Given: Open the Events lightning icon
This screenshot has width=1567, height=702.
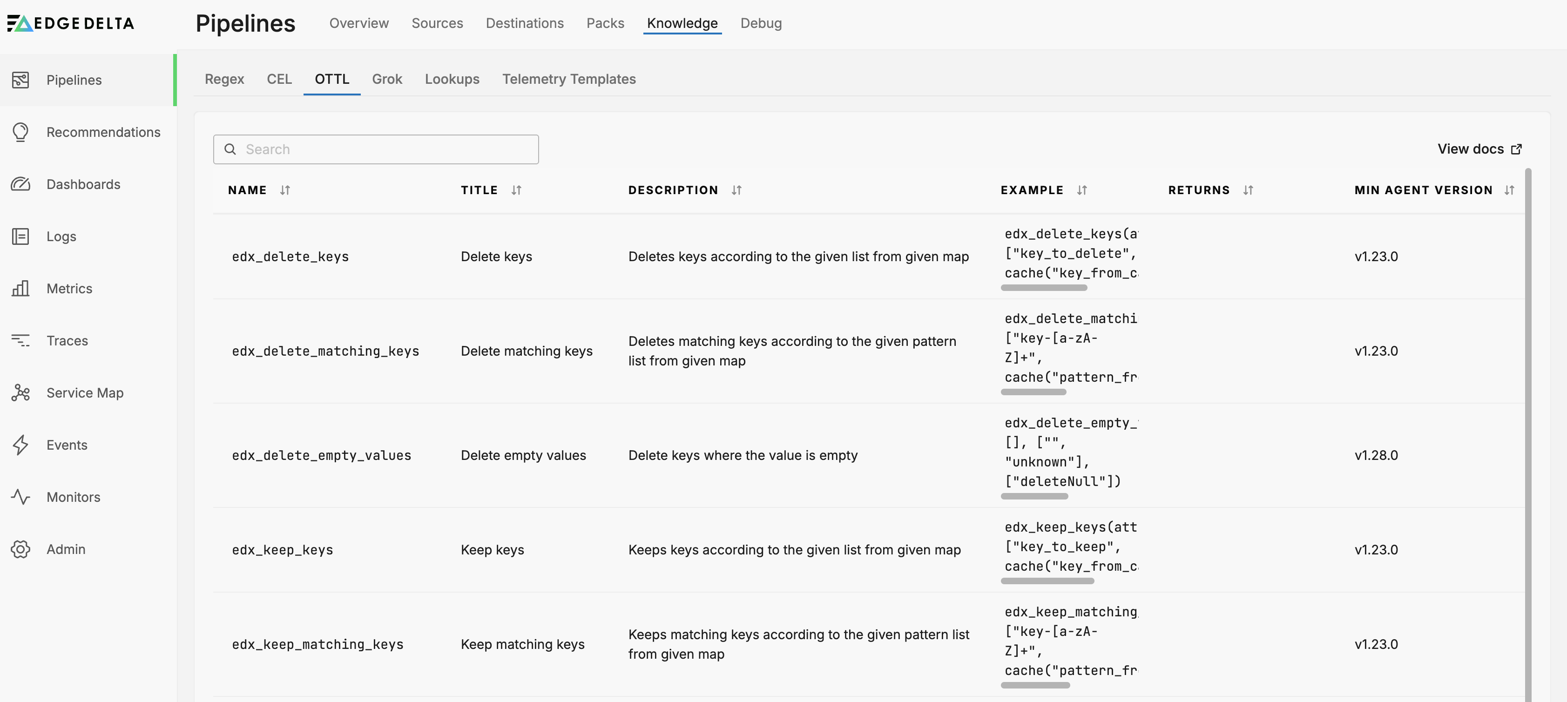Looking at the screenshot, I should click(20, 445).
